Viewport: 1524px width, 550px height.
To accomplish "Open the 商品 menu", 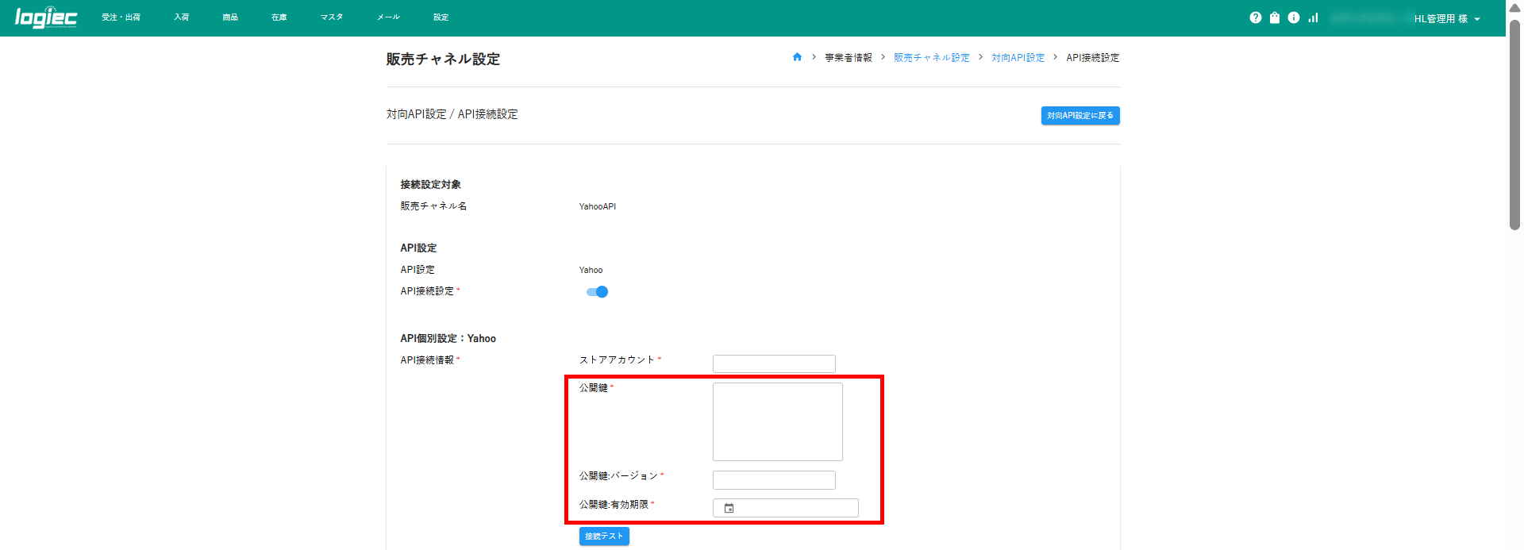I will click(x=230, y=17).
